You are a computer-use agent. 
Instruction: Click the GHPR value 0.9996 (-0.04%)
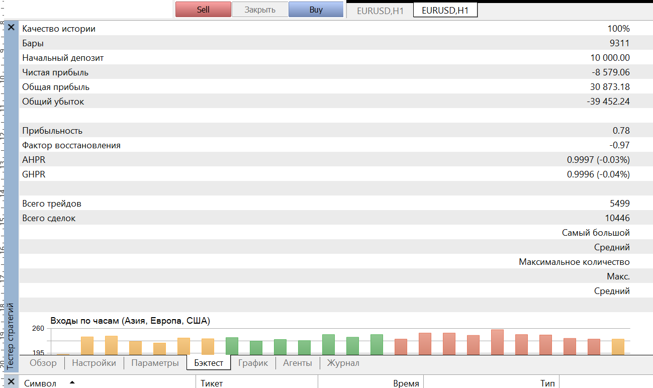[x=599, y=174]
